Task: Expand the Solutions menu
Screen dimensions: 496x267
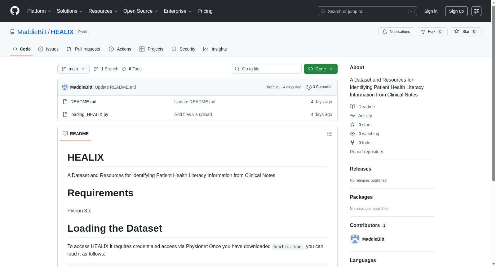Action: 70,11
